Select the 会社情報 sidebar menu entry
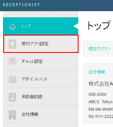This screenshot has height=127, width=113. [41, 114]
